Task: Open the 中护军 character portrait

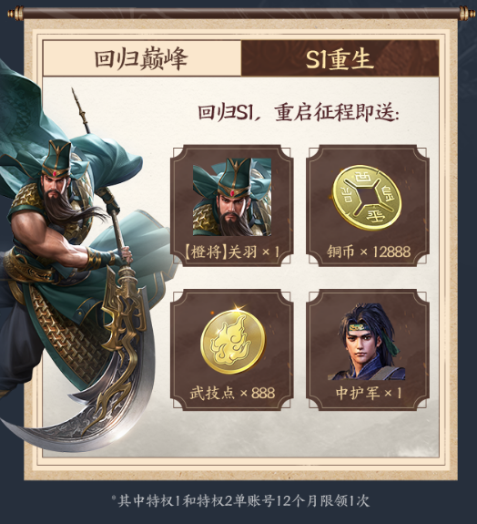Action: (x=367, y=342)
